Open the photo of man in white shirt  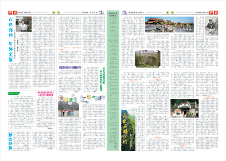tap(24, 24)
